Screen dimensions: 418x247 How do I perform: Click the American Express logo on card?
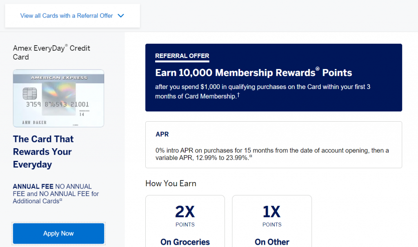point(59,78)
